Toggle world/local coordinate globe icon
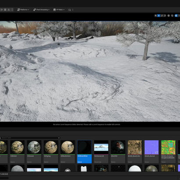The width and height of the screenshot is (180, 180). click(x=169, y=16)
